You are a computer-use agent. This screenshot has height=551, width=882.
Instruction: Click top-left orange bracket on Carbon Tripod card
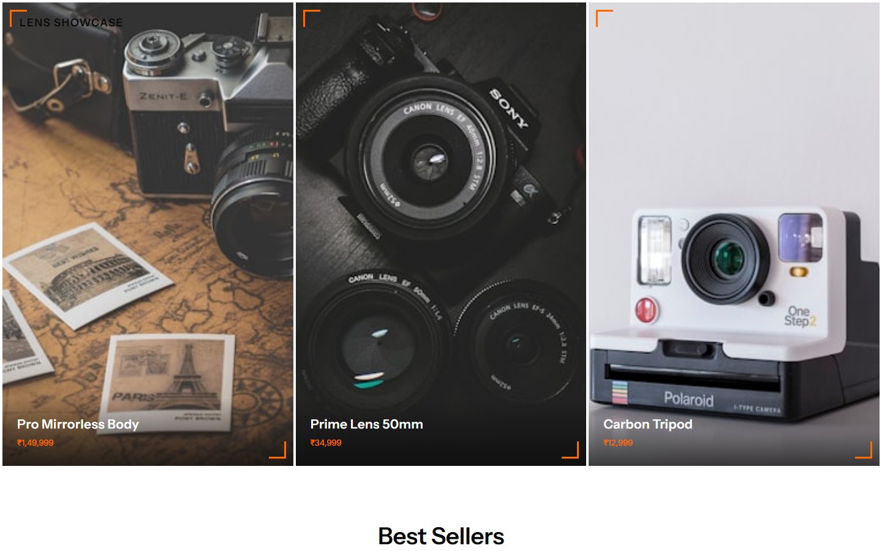click(x=605, y=18)
